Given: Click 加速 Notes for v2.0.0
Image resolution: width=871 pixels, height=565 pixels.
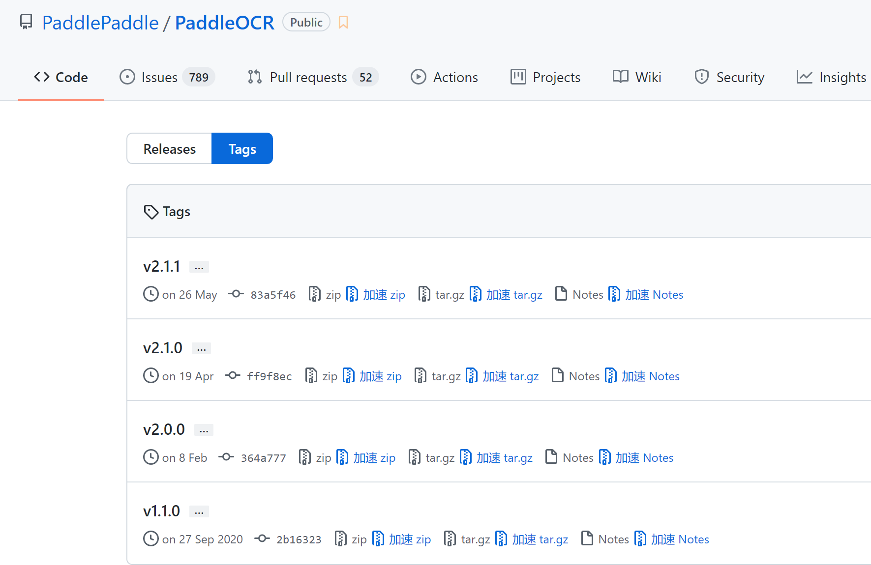Looking at the screenshot, I should tap(636, 457).
